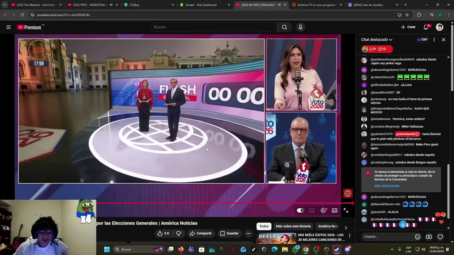454x255 pixels.
Task: Mute the PERÚ - ARGENTINA tab audio
Action: (x=111, y=5)
